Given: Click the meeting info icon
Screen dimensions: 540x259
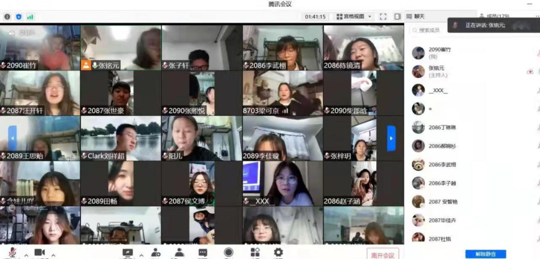Looking at the screenshot, I should coord(7,16).
